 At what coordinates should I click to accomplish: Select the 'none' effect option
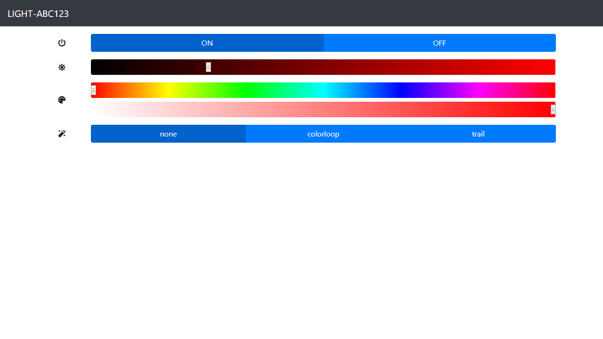click(168, 134)
